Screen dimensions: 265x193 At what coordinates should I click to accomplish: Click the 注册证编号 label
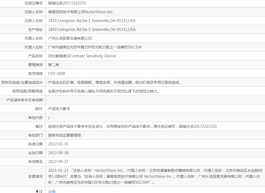click(x=34, y=3)
